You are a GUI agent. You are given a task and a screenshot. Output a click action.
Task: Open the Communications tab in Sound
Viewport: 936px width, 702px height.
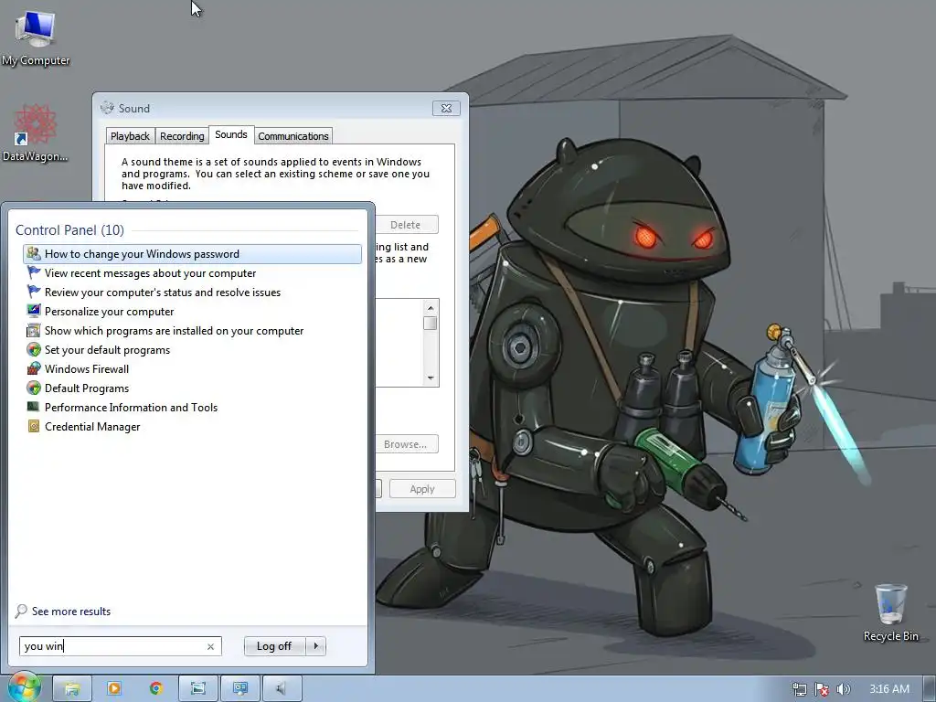293,136
